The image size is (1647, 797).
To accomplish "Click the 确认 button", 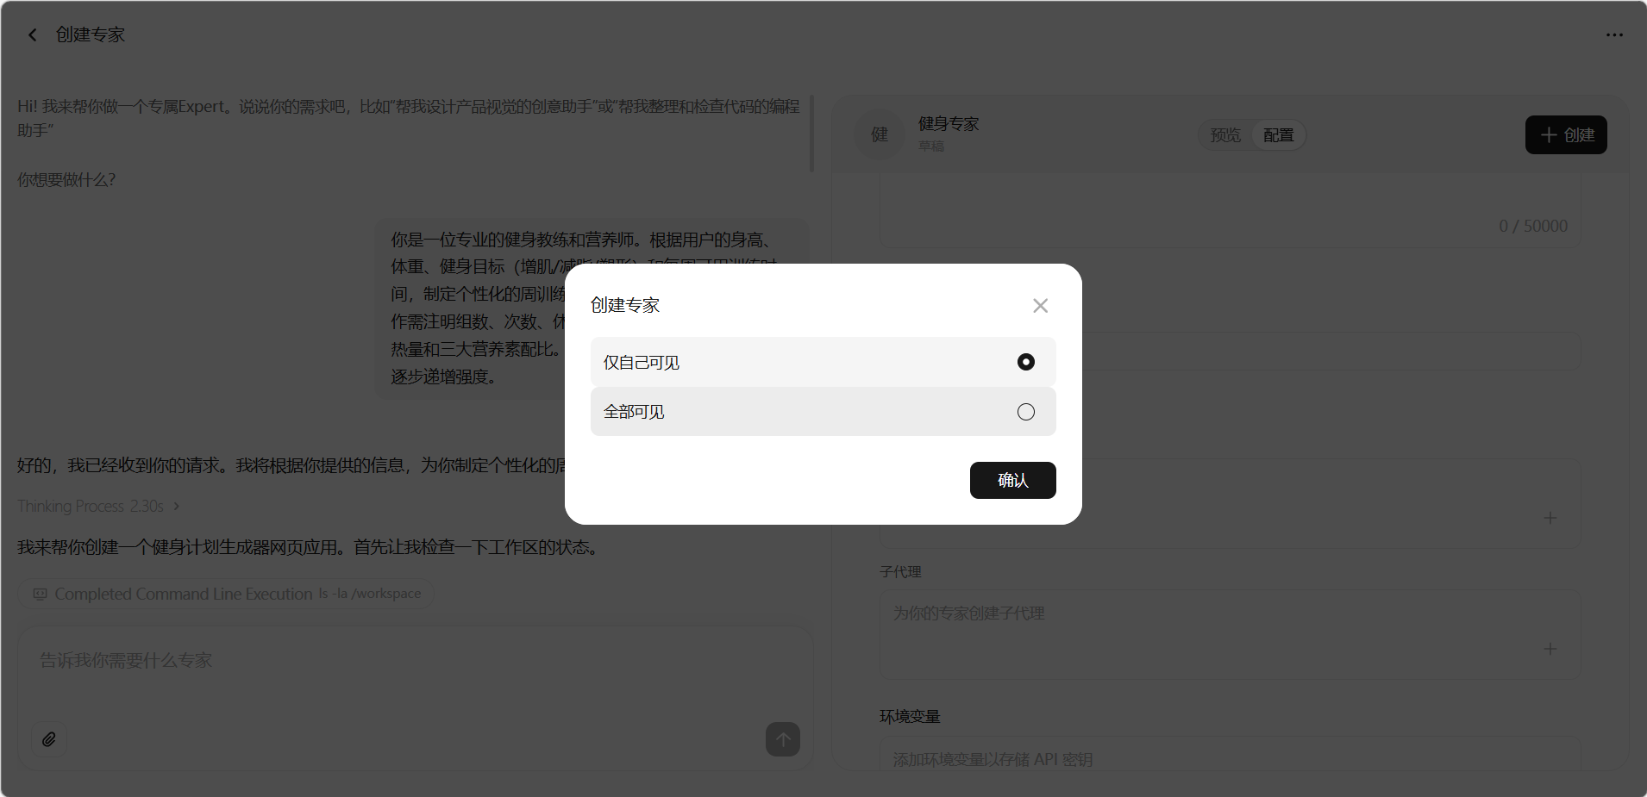I will [x=1012, y=480].
